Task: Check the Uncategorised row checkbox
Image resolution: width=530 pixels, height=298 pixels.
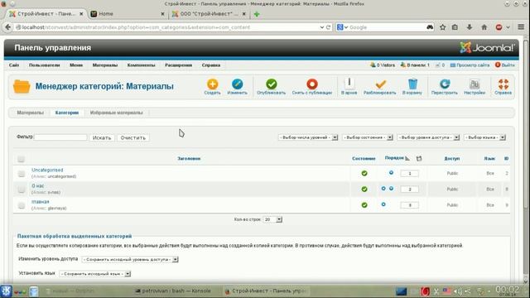Action: 22,174
